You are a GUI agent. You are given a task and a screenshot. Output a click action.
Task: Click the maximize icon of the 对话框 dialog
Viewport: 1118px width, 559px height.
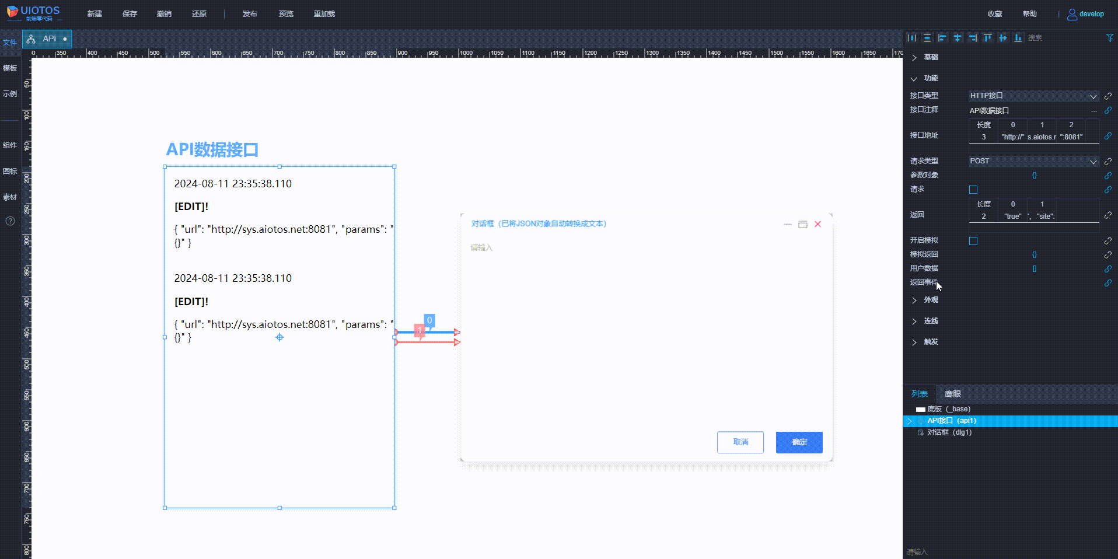pyautogui.click(x=803, y=224)
